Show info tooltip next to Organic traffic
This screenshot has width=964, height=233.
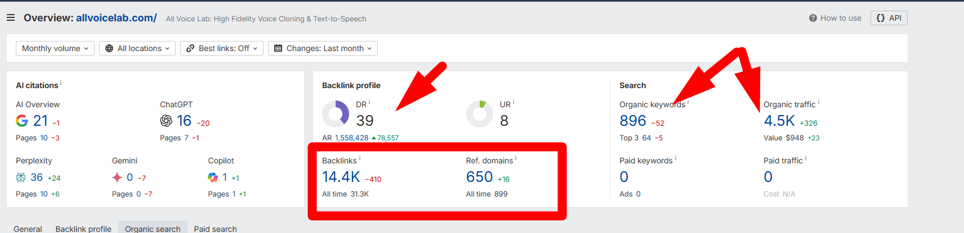(819, 102)
